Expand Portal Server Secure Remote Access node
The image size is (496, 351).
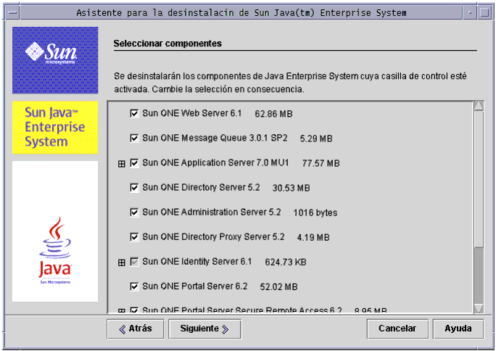click(122, 311)
